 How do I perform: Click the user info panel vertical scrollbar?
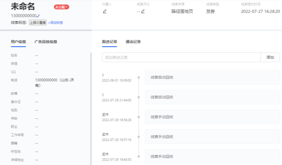[91, 108]
